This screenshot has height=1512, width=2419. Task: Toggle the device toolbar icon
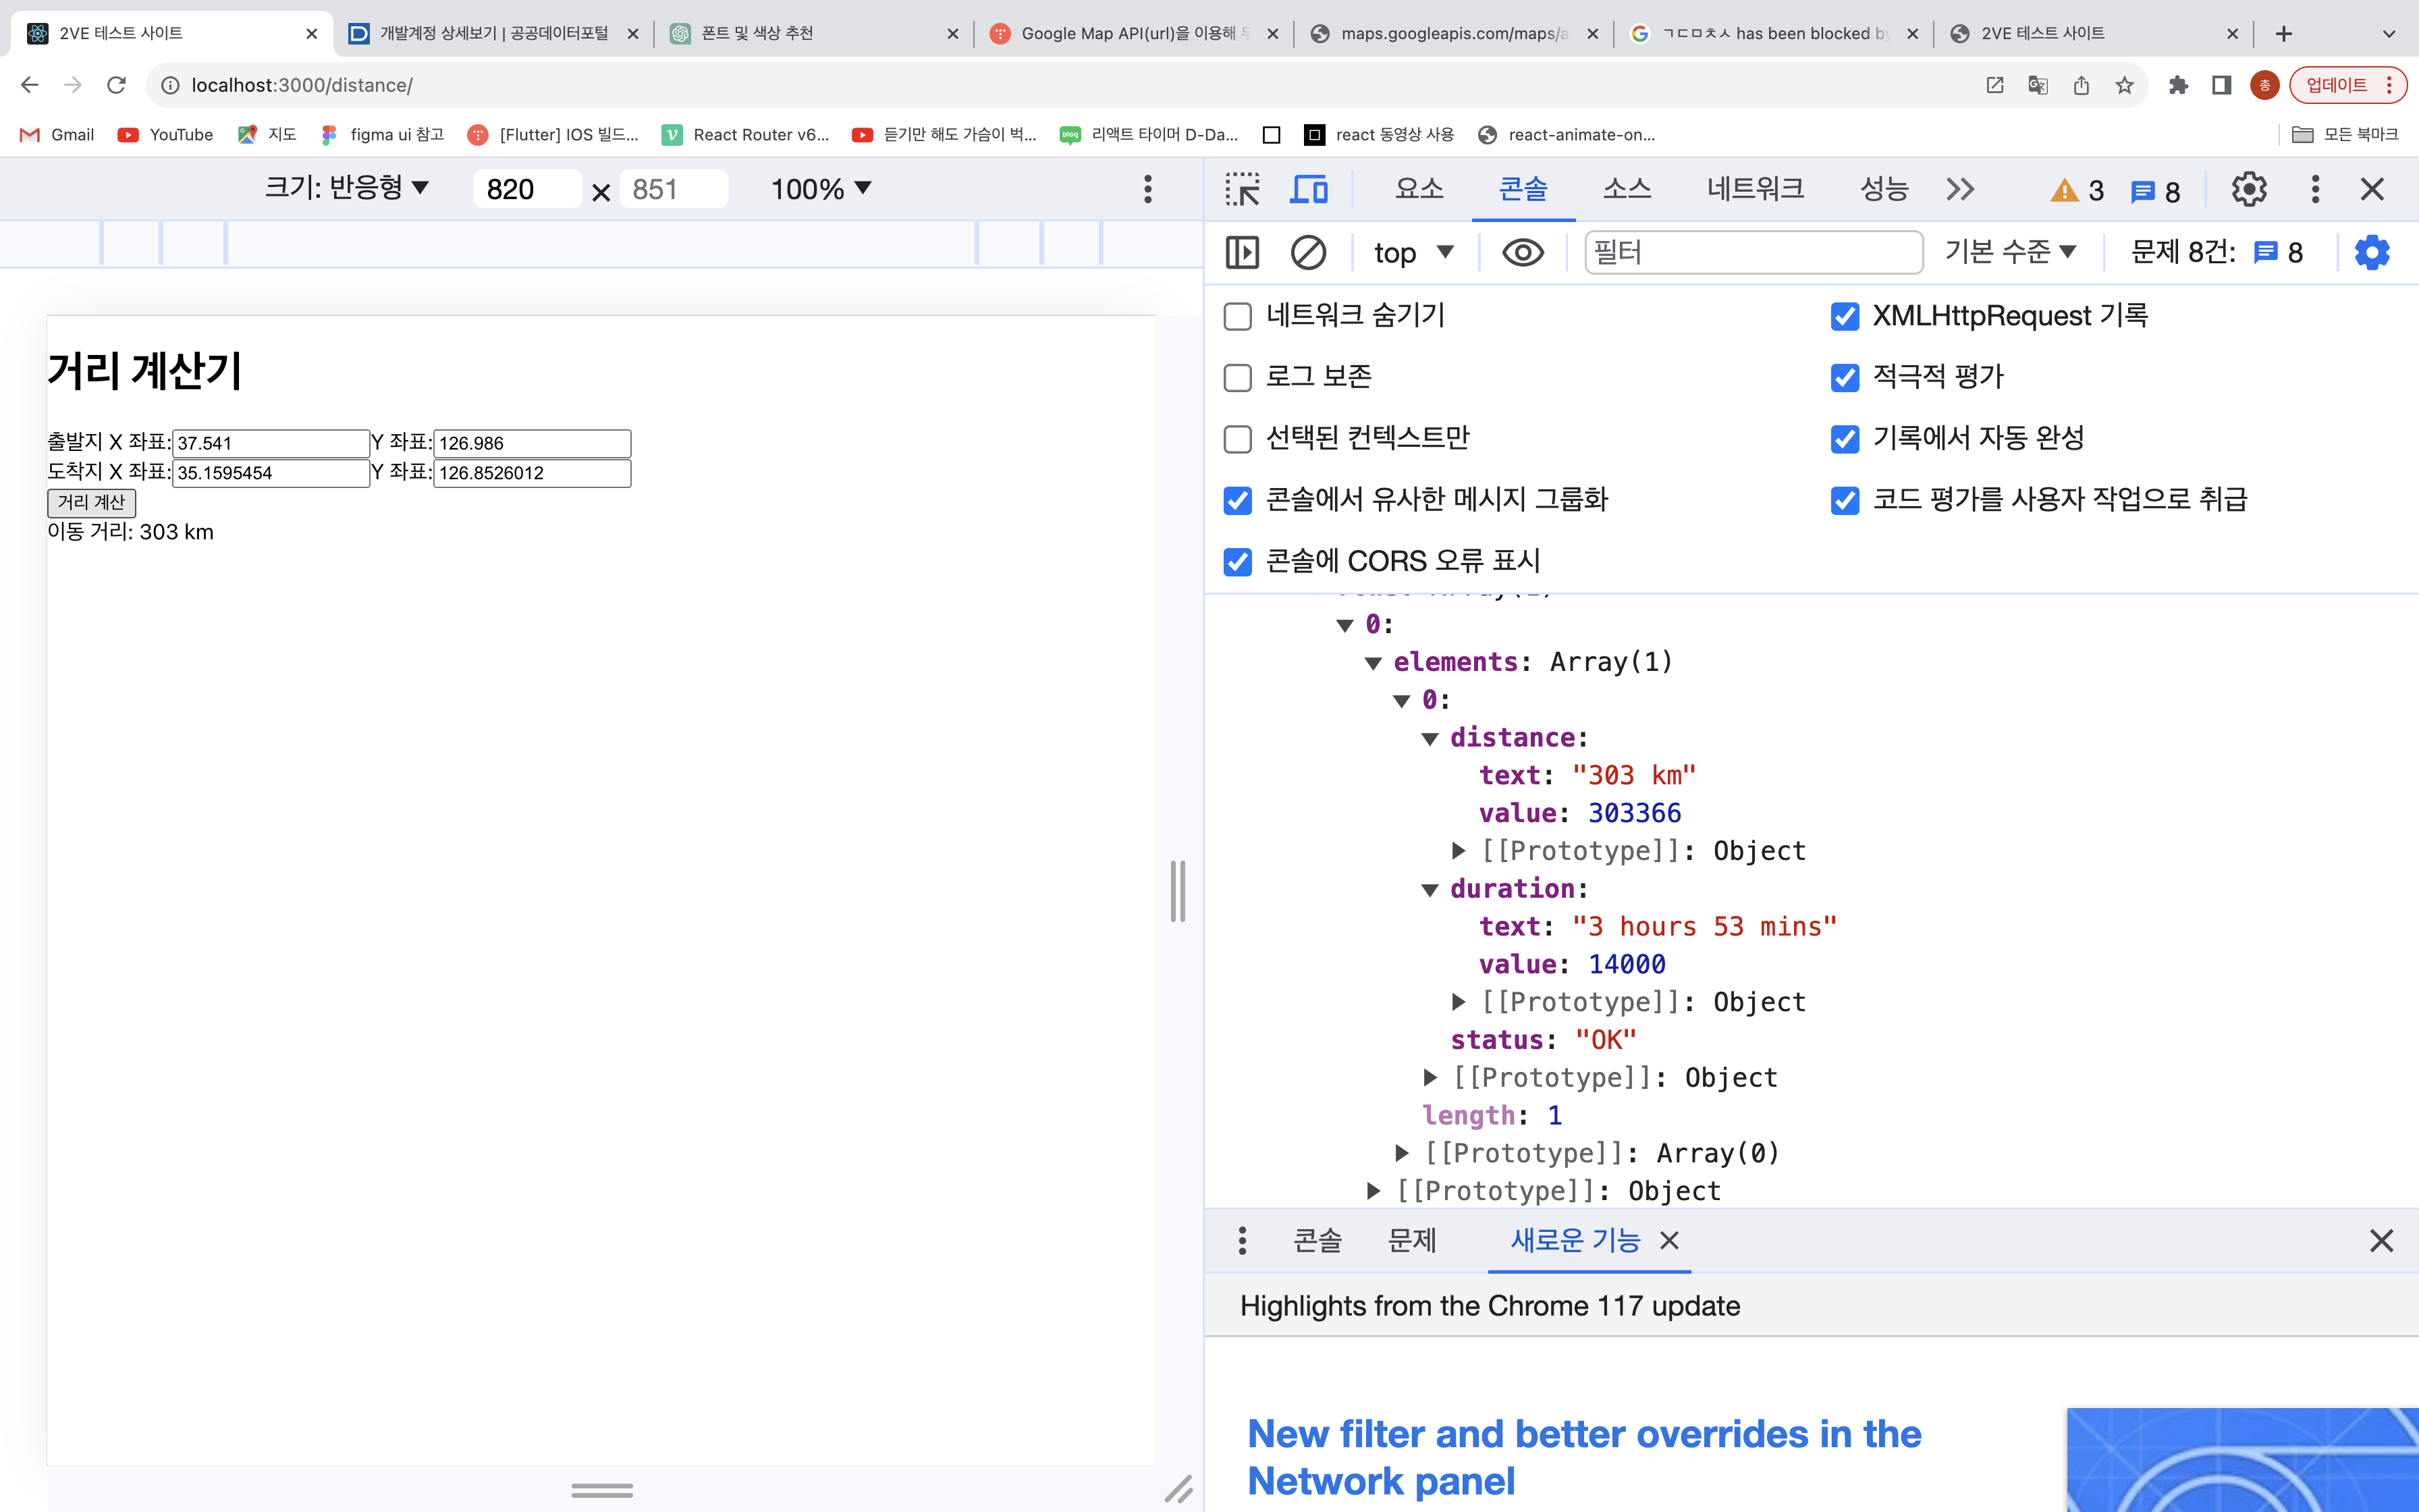tap(1309, 189)
